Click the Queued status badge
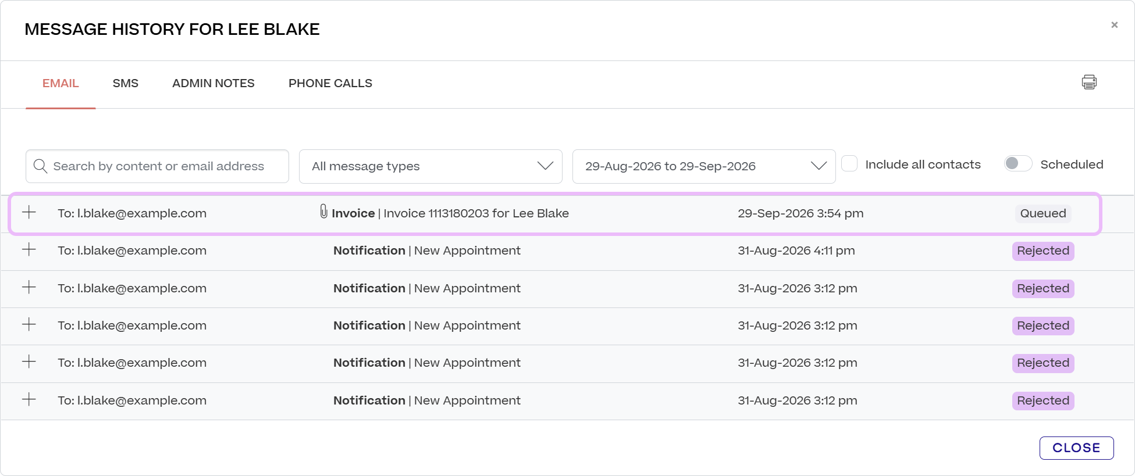Image resolution: width=1135 pixels, height=476 pixels. tap(1043, 213)
